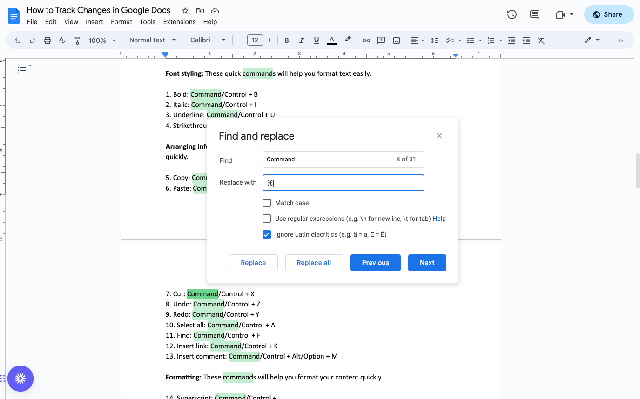Click the Replace with input field
Viewport: 640px width, 399px height.
[344, 183]
